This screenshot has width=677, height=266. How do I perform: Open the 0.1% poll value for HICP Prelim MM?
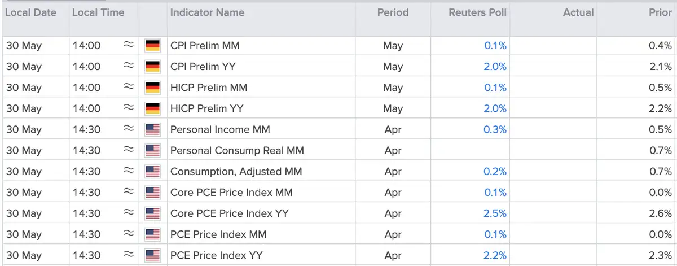click(x=495, y=88)
